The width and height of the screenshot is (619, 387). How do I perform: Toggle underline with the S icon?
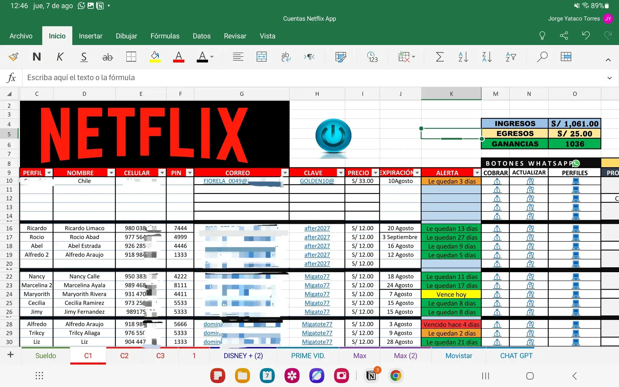(84, 57)
